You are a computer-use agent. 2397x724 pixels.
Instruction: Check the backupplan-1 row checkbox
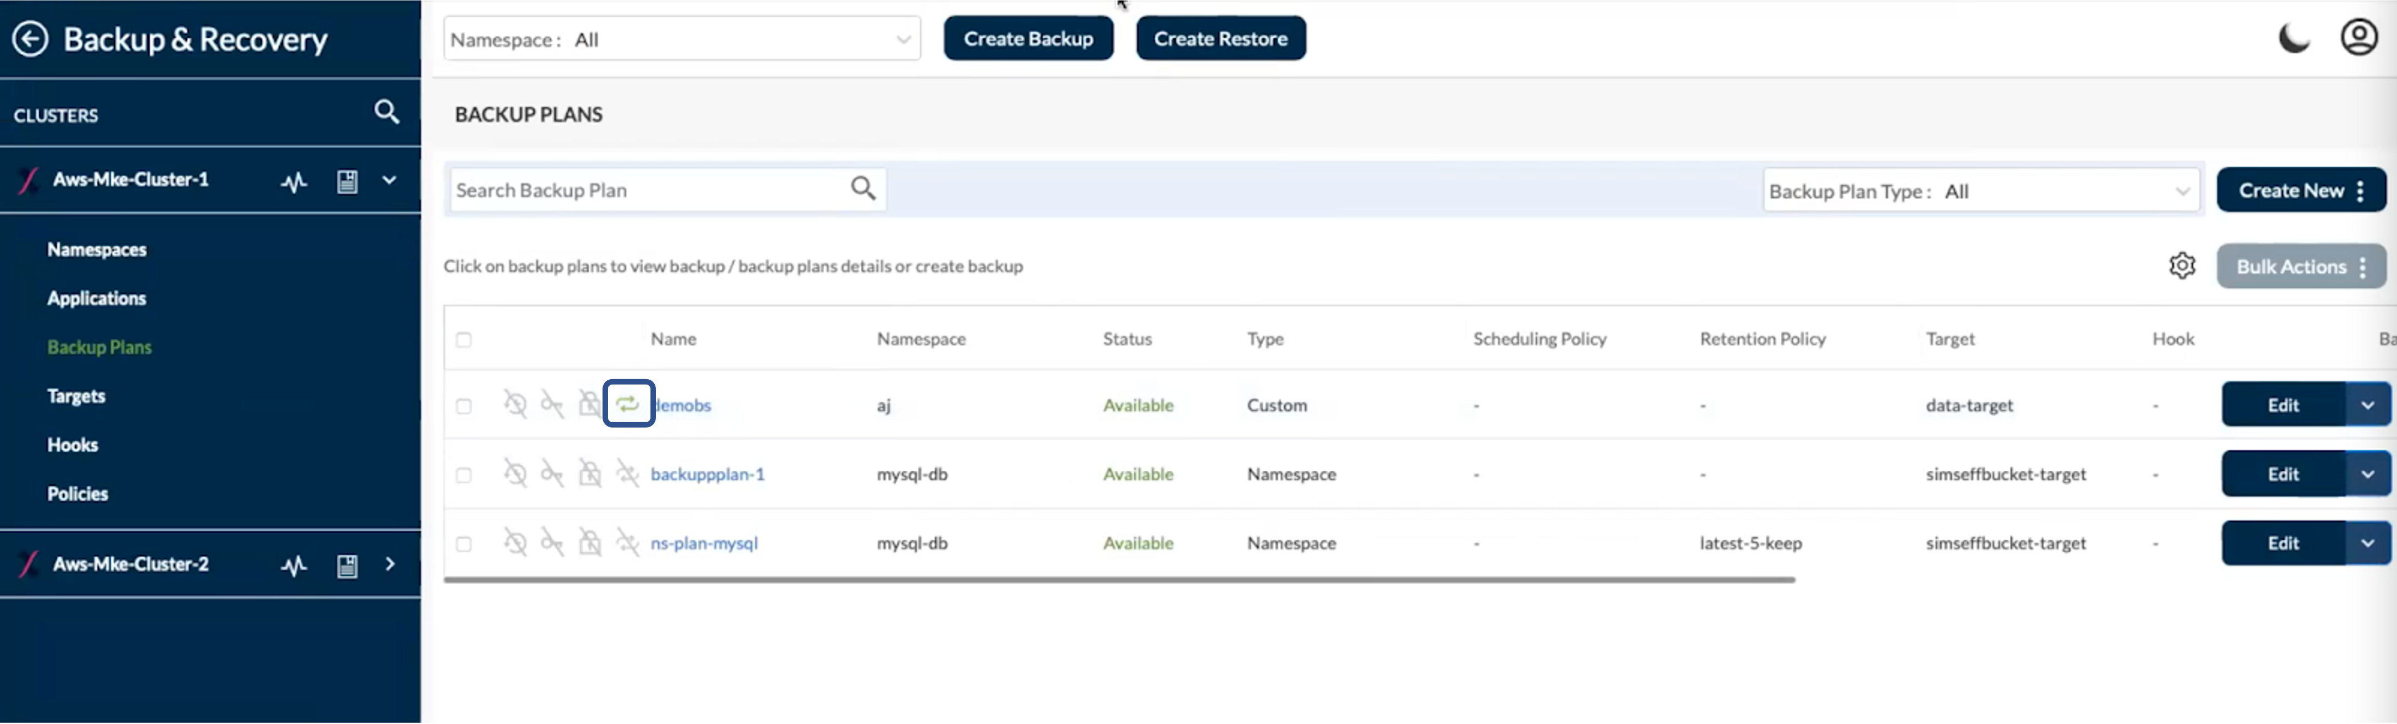pyautogui.click(x=464, y=474)
